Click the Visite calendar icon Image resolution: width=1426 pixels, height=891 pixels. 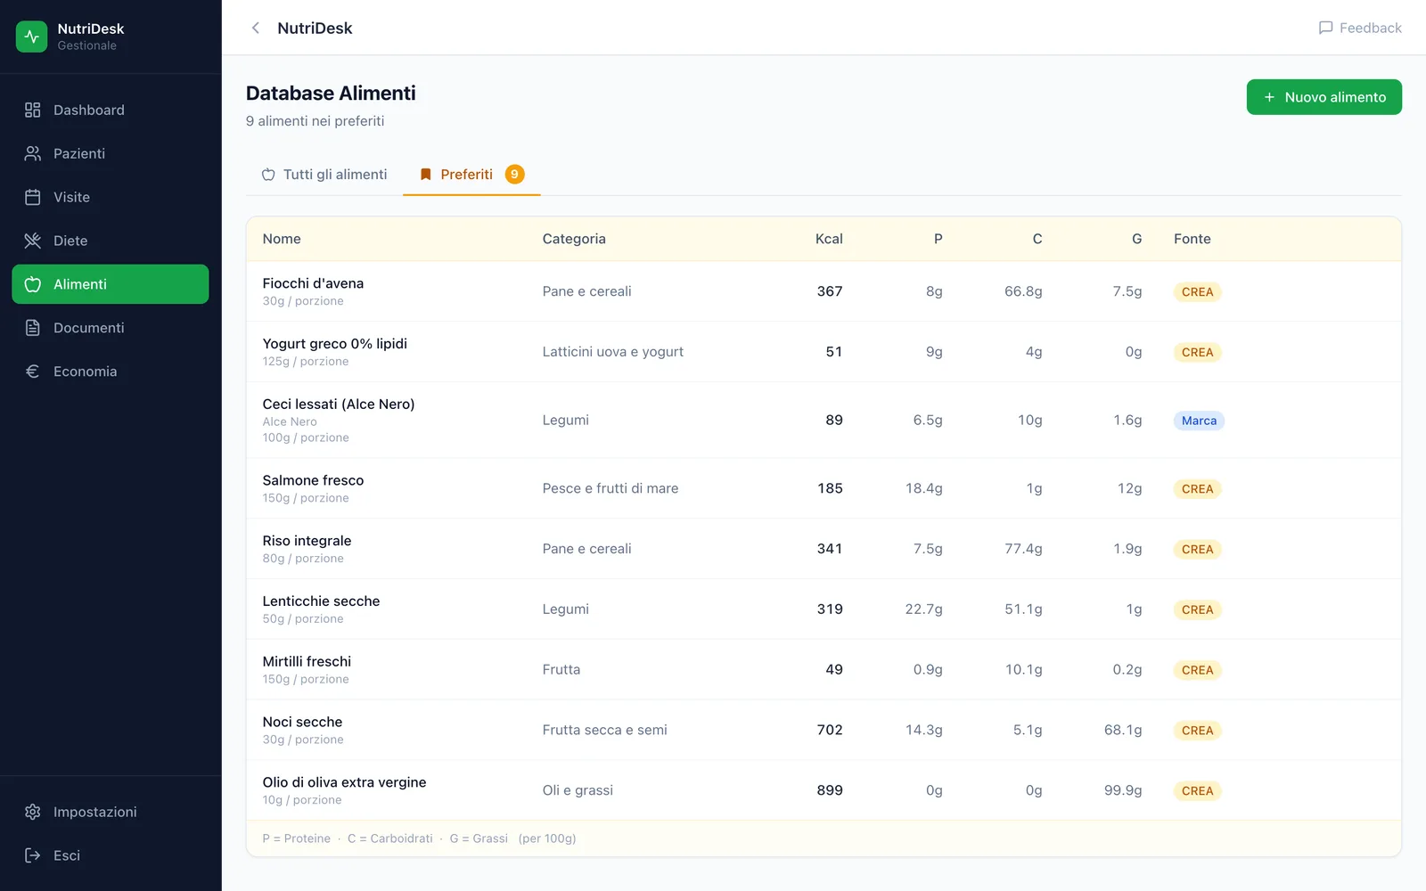33,197
